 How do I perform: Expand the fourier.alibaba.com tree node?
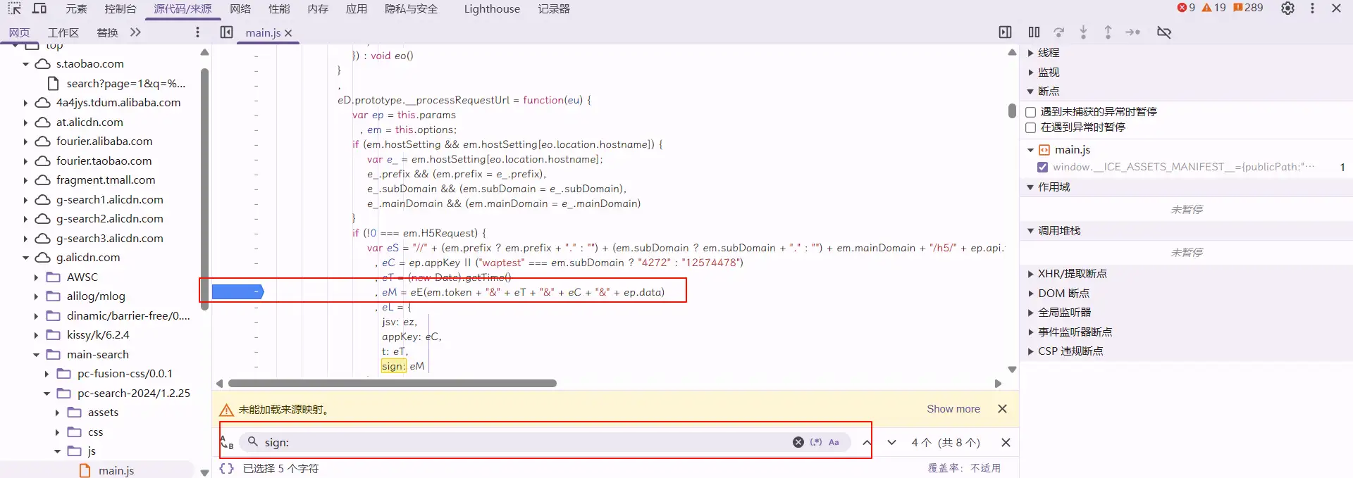26,141
